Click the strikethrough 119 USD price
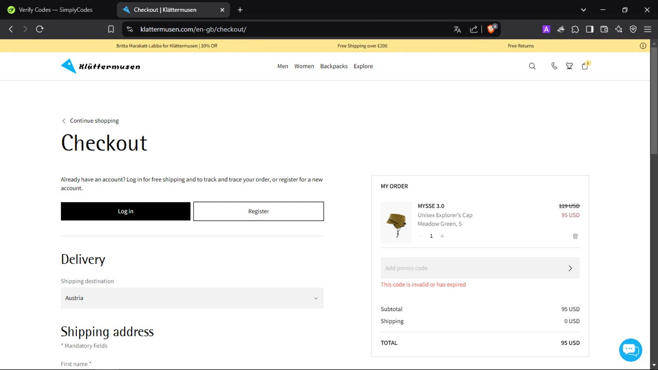Image resolution: width=658 pixels, height=370 pixels. click(x=569, y=206)
